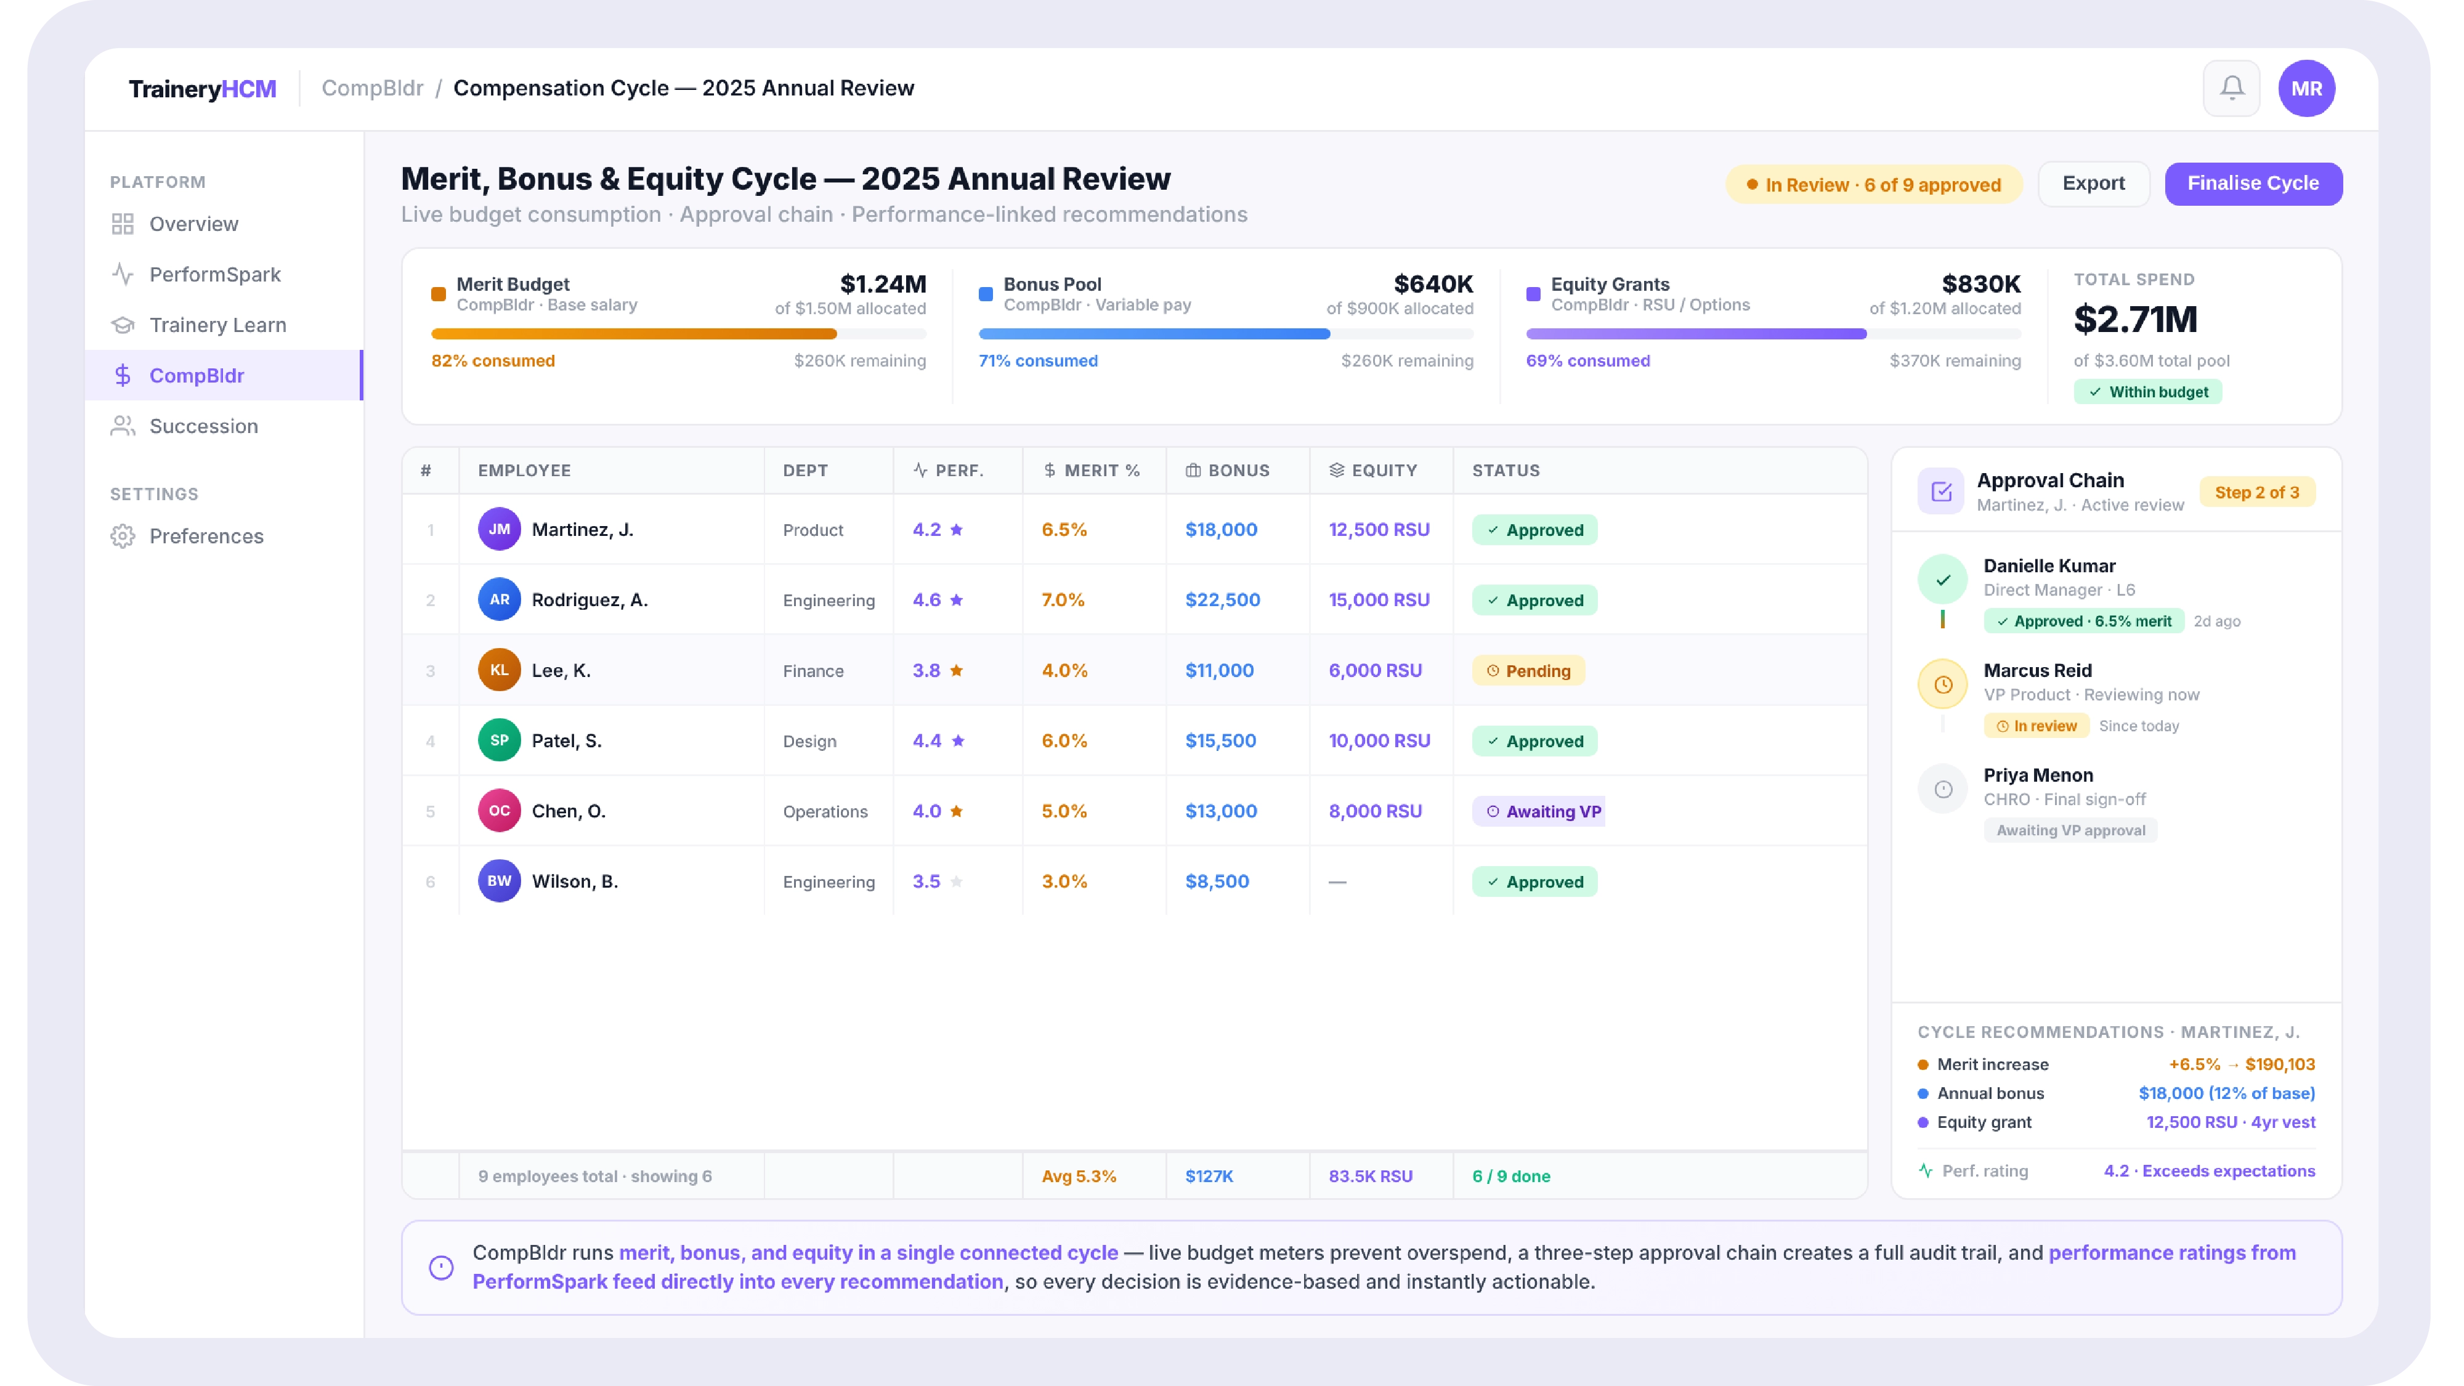This screenshot has height=1386, width=2464.
Task: Click the Finalise Cycle button
Action: [2253, 184]
